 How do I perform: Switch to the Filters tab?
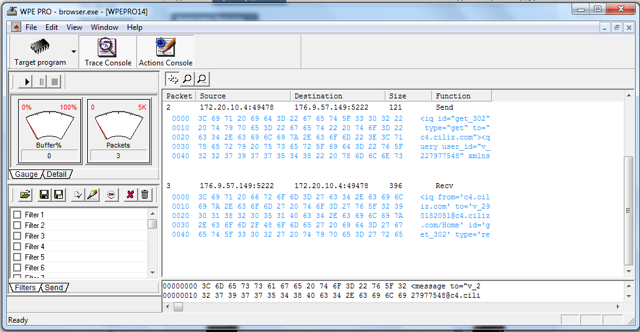point(25,288)
